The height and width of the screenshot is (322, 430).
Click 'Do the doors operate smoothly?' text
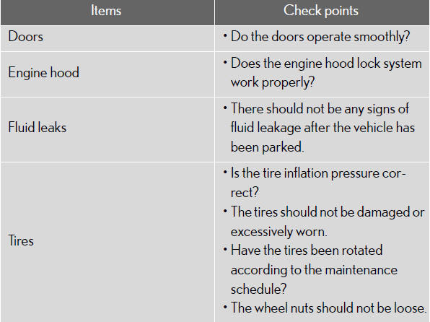320,37
